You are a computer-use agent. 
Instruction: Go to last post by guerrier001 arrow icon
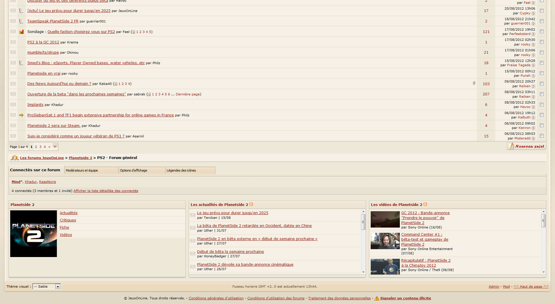pyautogui.click(x=533, y=24)
